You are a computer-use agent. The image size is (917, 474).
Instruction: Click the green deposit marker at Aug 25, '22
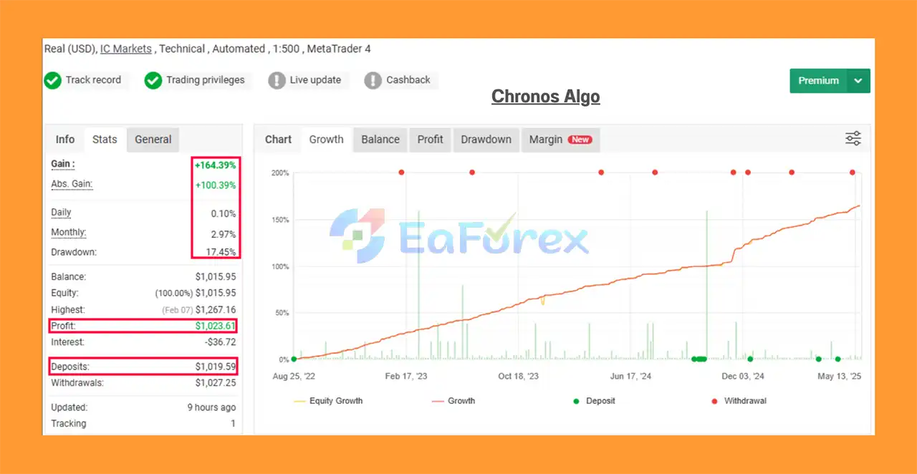tap(294, 359)
